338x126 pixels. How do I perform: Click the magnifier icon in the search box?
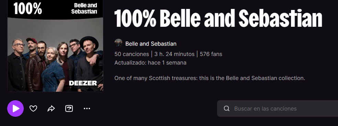pyautogui.click(x=227, y=108)
